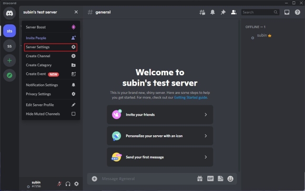Toggle the member list icon

click(234, 12)
